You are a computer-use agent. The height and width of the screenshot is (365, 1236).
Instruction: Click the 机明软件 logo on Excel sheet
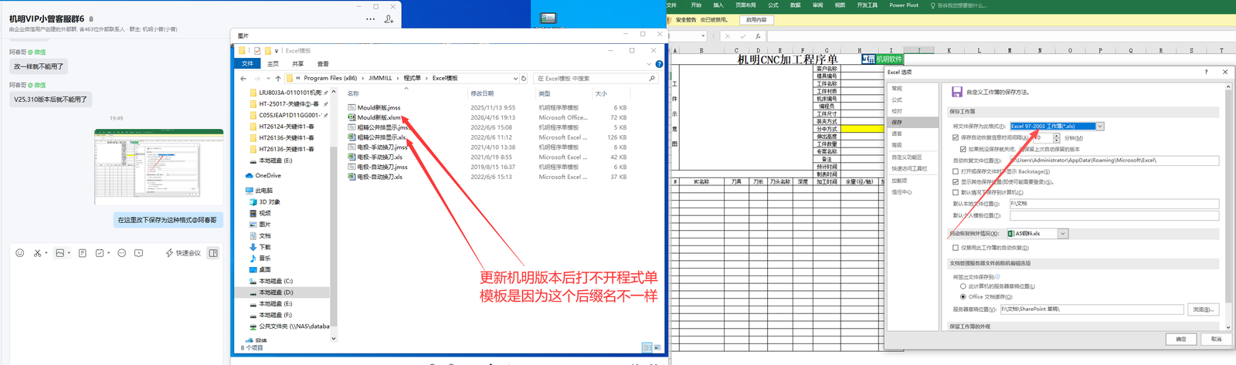tap(882, 59)
